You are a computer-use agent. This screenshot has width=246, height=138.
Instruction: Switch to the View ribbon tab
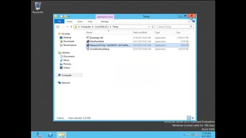click(90, 21)
